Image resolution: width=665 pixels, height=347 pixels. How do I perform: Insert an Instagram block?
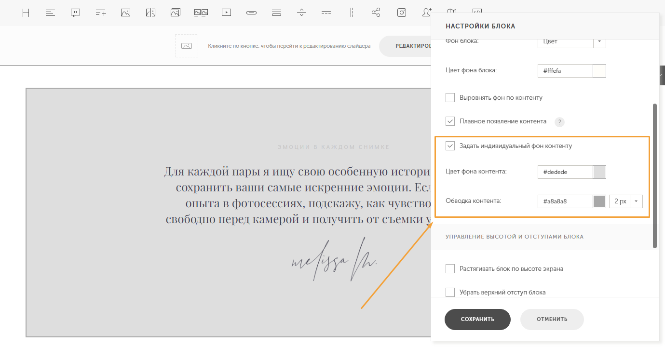coord(402,13)
